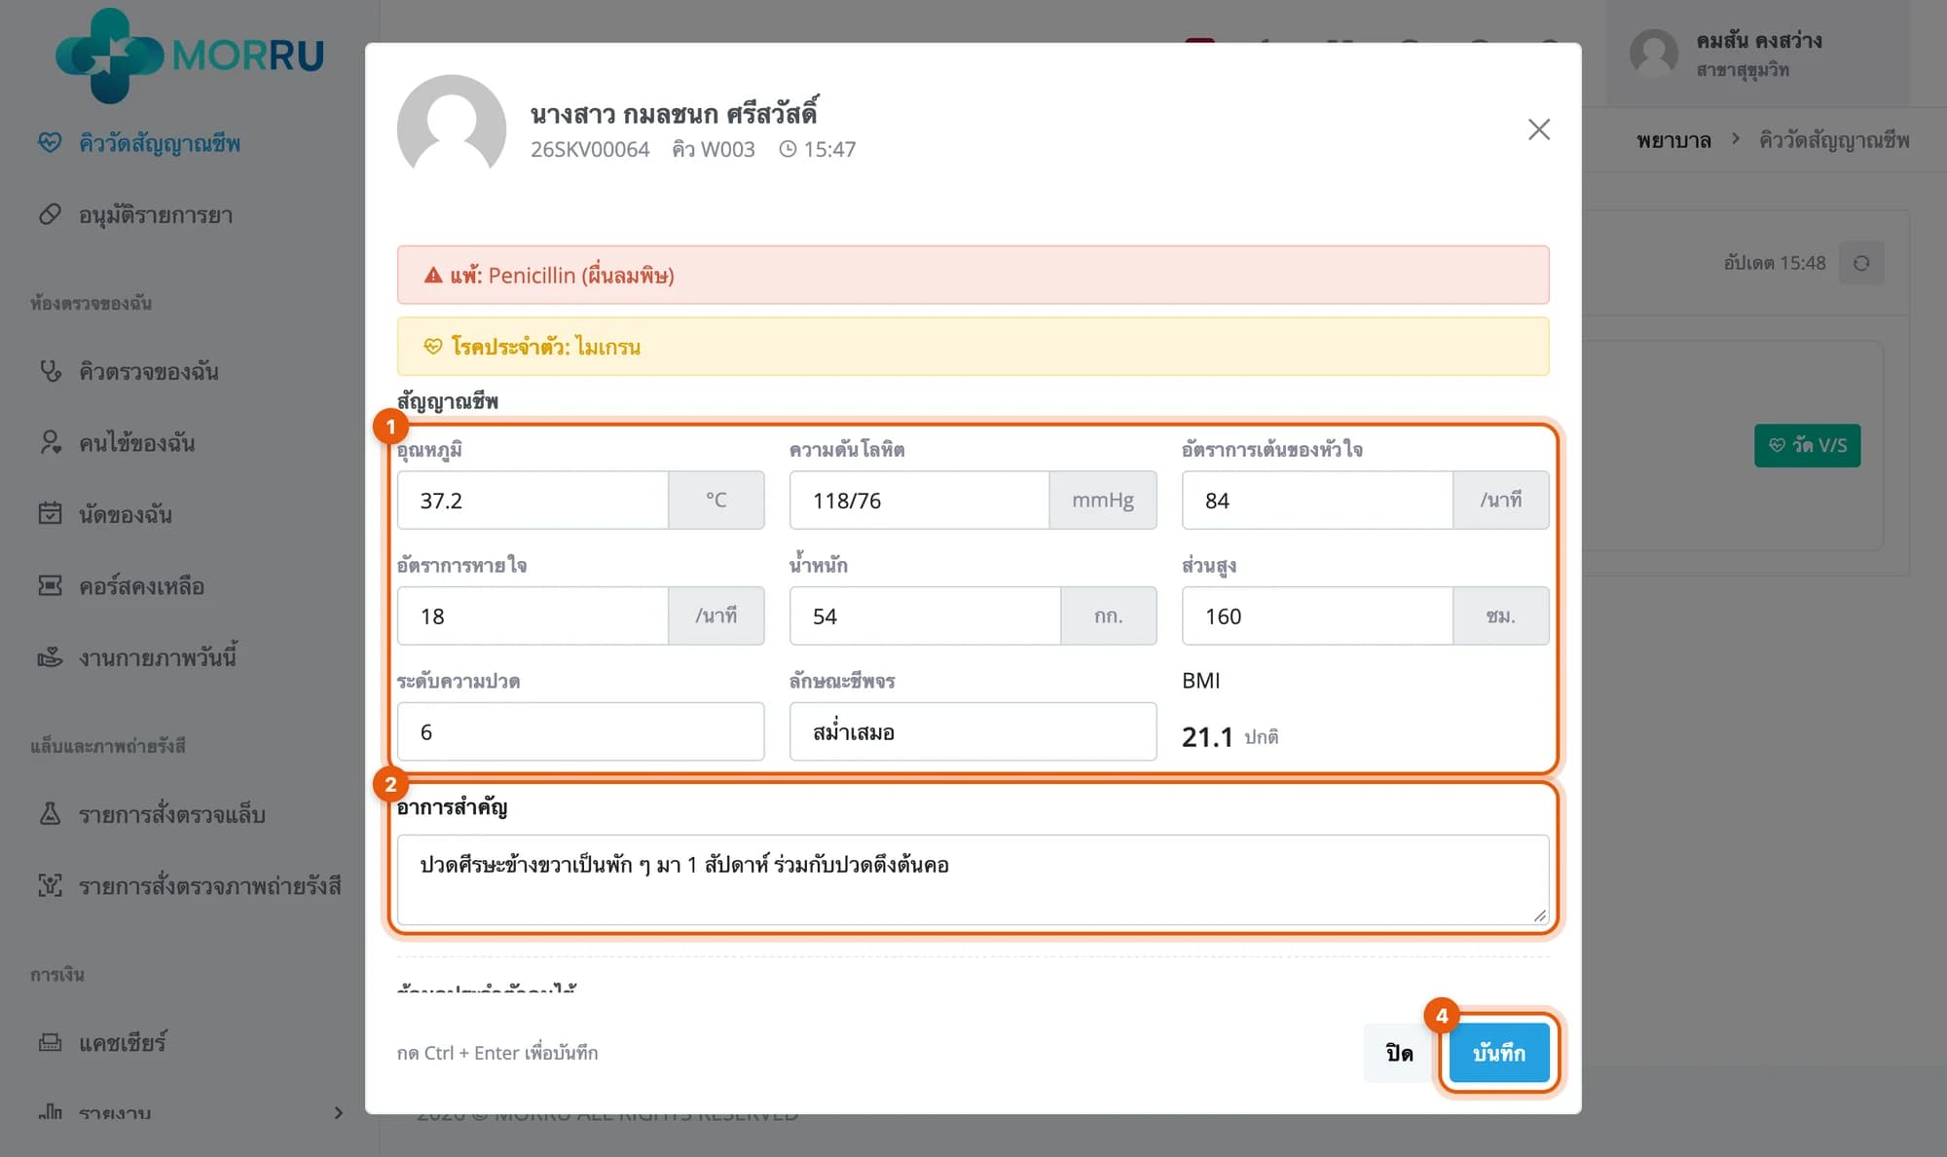Click the ส่วนสูง field showing 160
This screenshot has height=1157, width=1947.
click(1317, 616)
